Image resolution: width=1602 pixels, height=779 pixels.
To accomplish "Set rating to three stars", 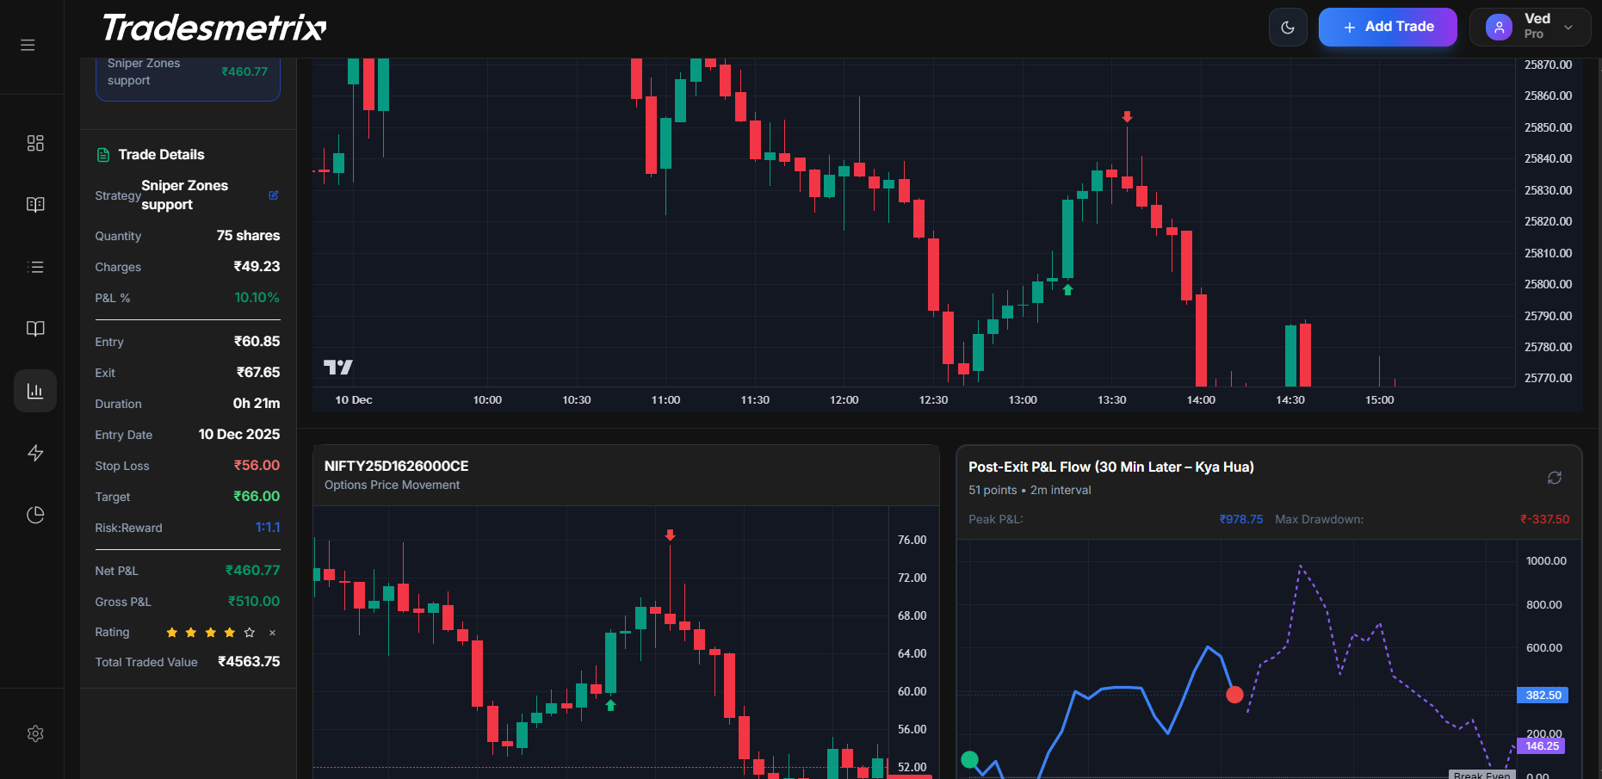I will [x=211, y=633].
